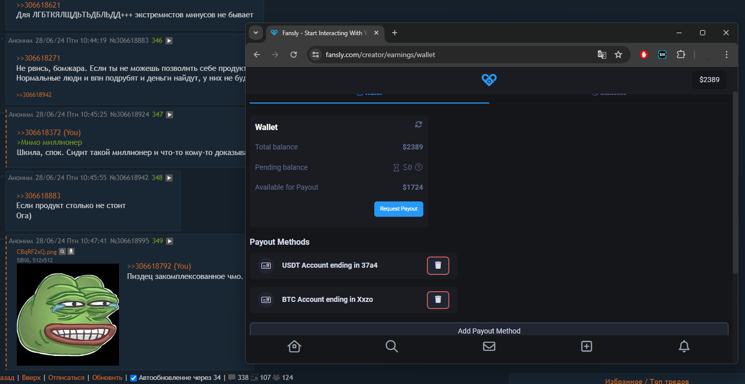Click the Fansly page vertical scrollbar
This screenshot has width=745, height=384.
[735, 182]
